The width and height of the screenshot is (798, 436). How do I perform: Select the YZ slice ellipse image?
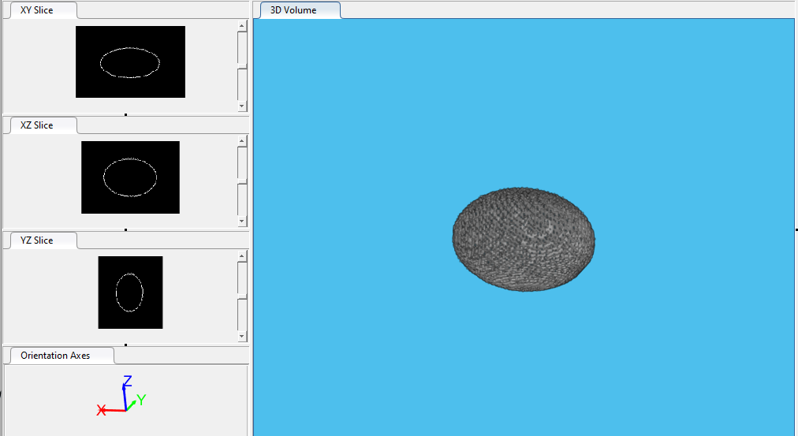pyautogui.click(x=130, y=293)
